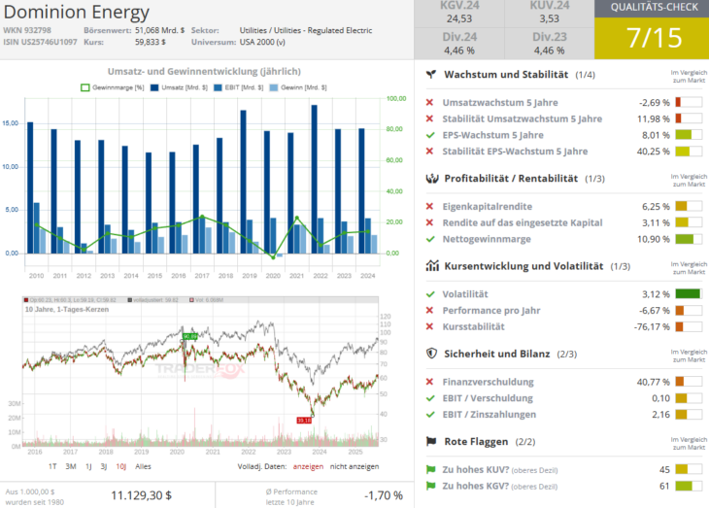
Task: Select the 10J chart timeframe
Action: point(120,466)
